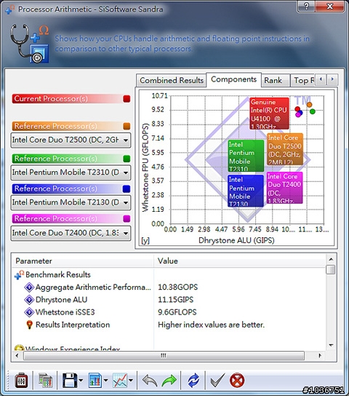Click the horizontal scrollbar right arrow
349x396 pixels.
click(x=320, y=355)
